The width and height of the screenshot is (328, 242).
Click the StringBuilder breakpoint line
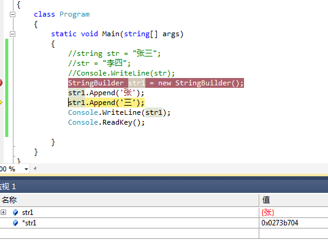[156, 83]
